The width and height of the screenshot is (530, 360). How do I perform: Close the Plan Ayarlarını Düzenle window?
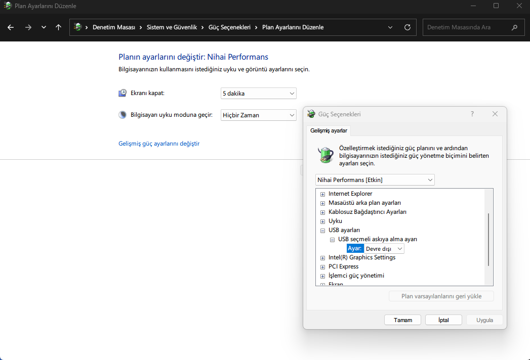click(519, 6)
